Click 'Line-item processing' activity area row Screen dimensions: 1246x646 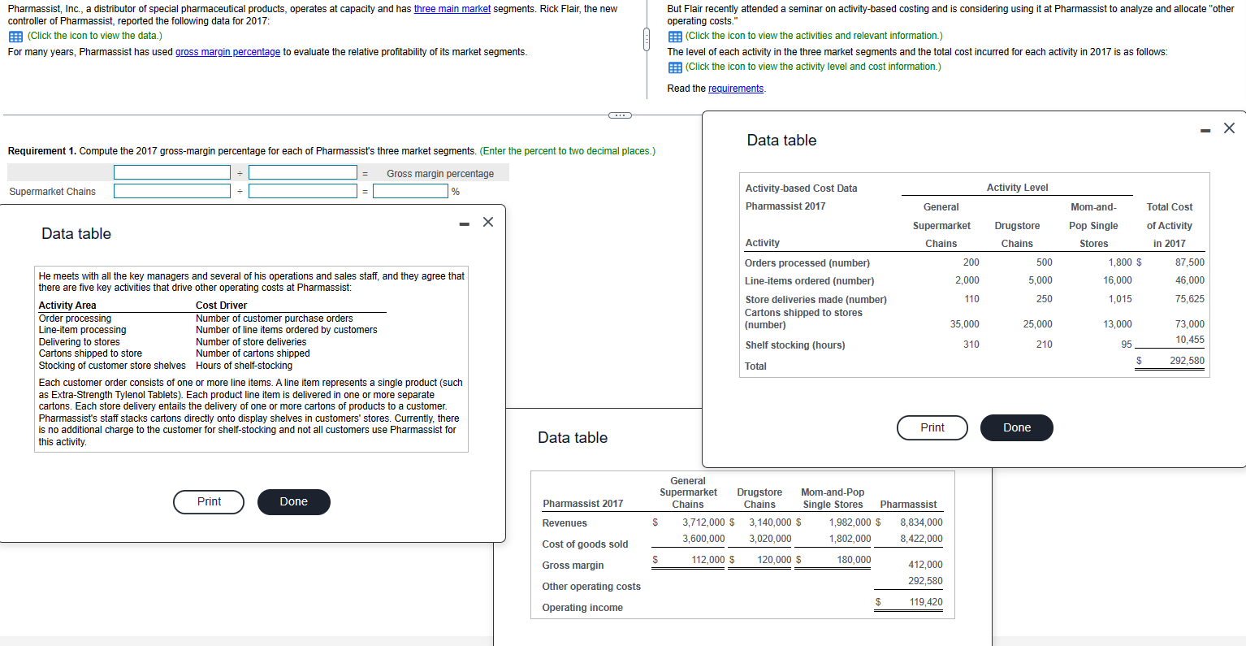tap(82, 330)
